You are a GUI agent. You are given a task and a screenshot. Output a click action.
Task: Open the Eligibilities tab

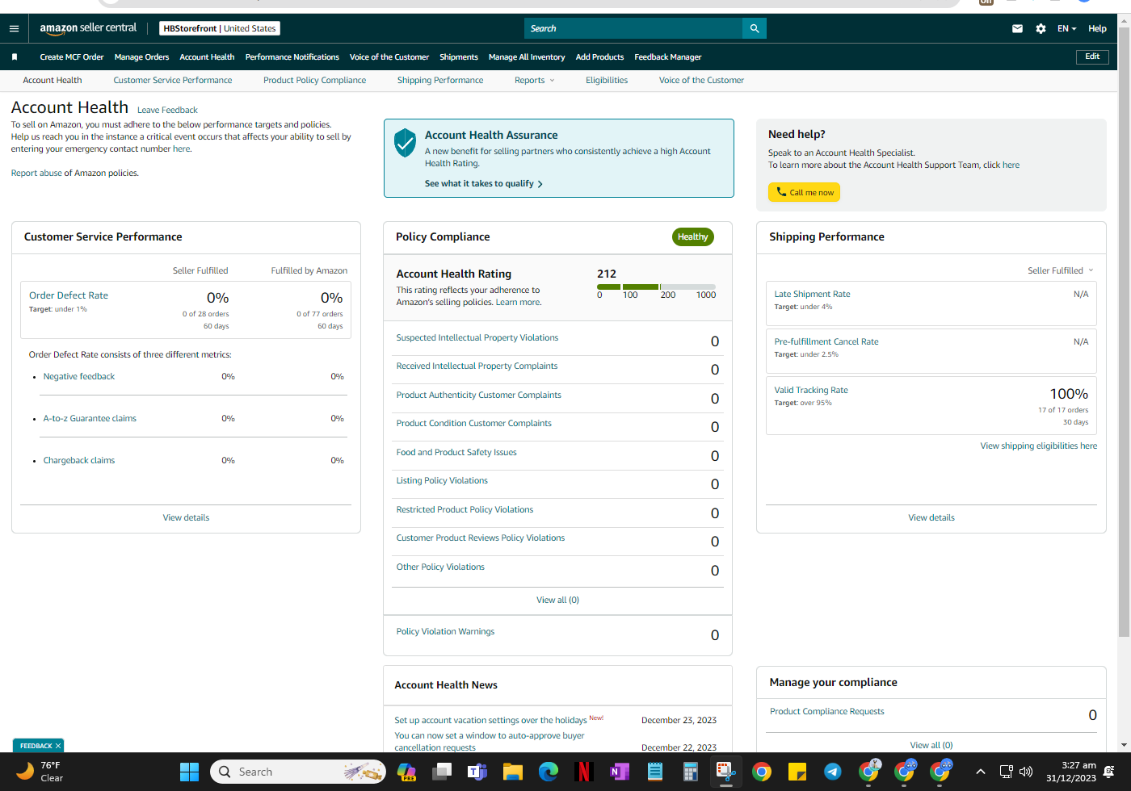(607, 80)
